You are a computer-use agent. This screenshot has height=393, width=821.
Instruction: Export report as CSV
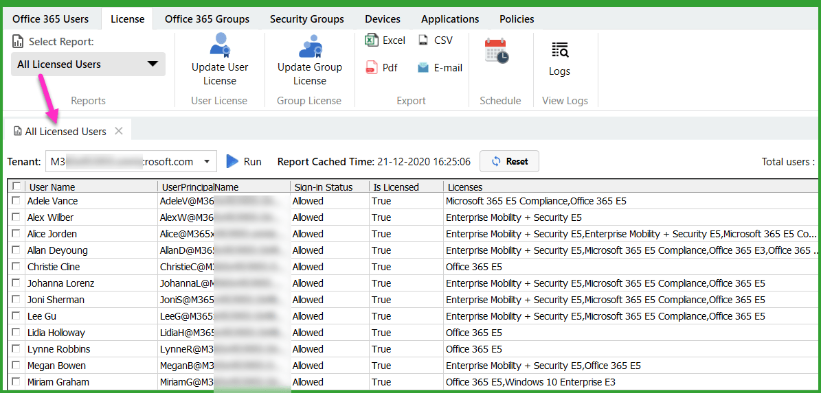[x=436, y=40]
